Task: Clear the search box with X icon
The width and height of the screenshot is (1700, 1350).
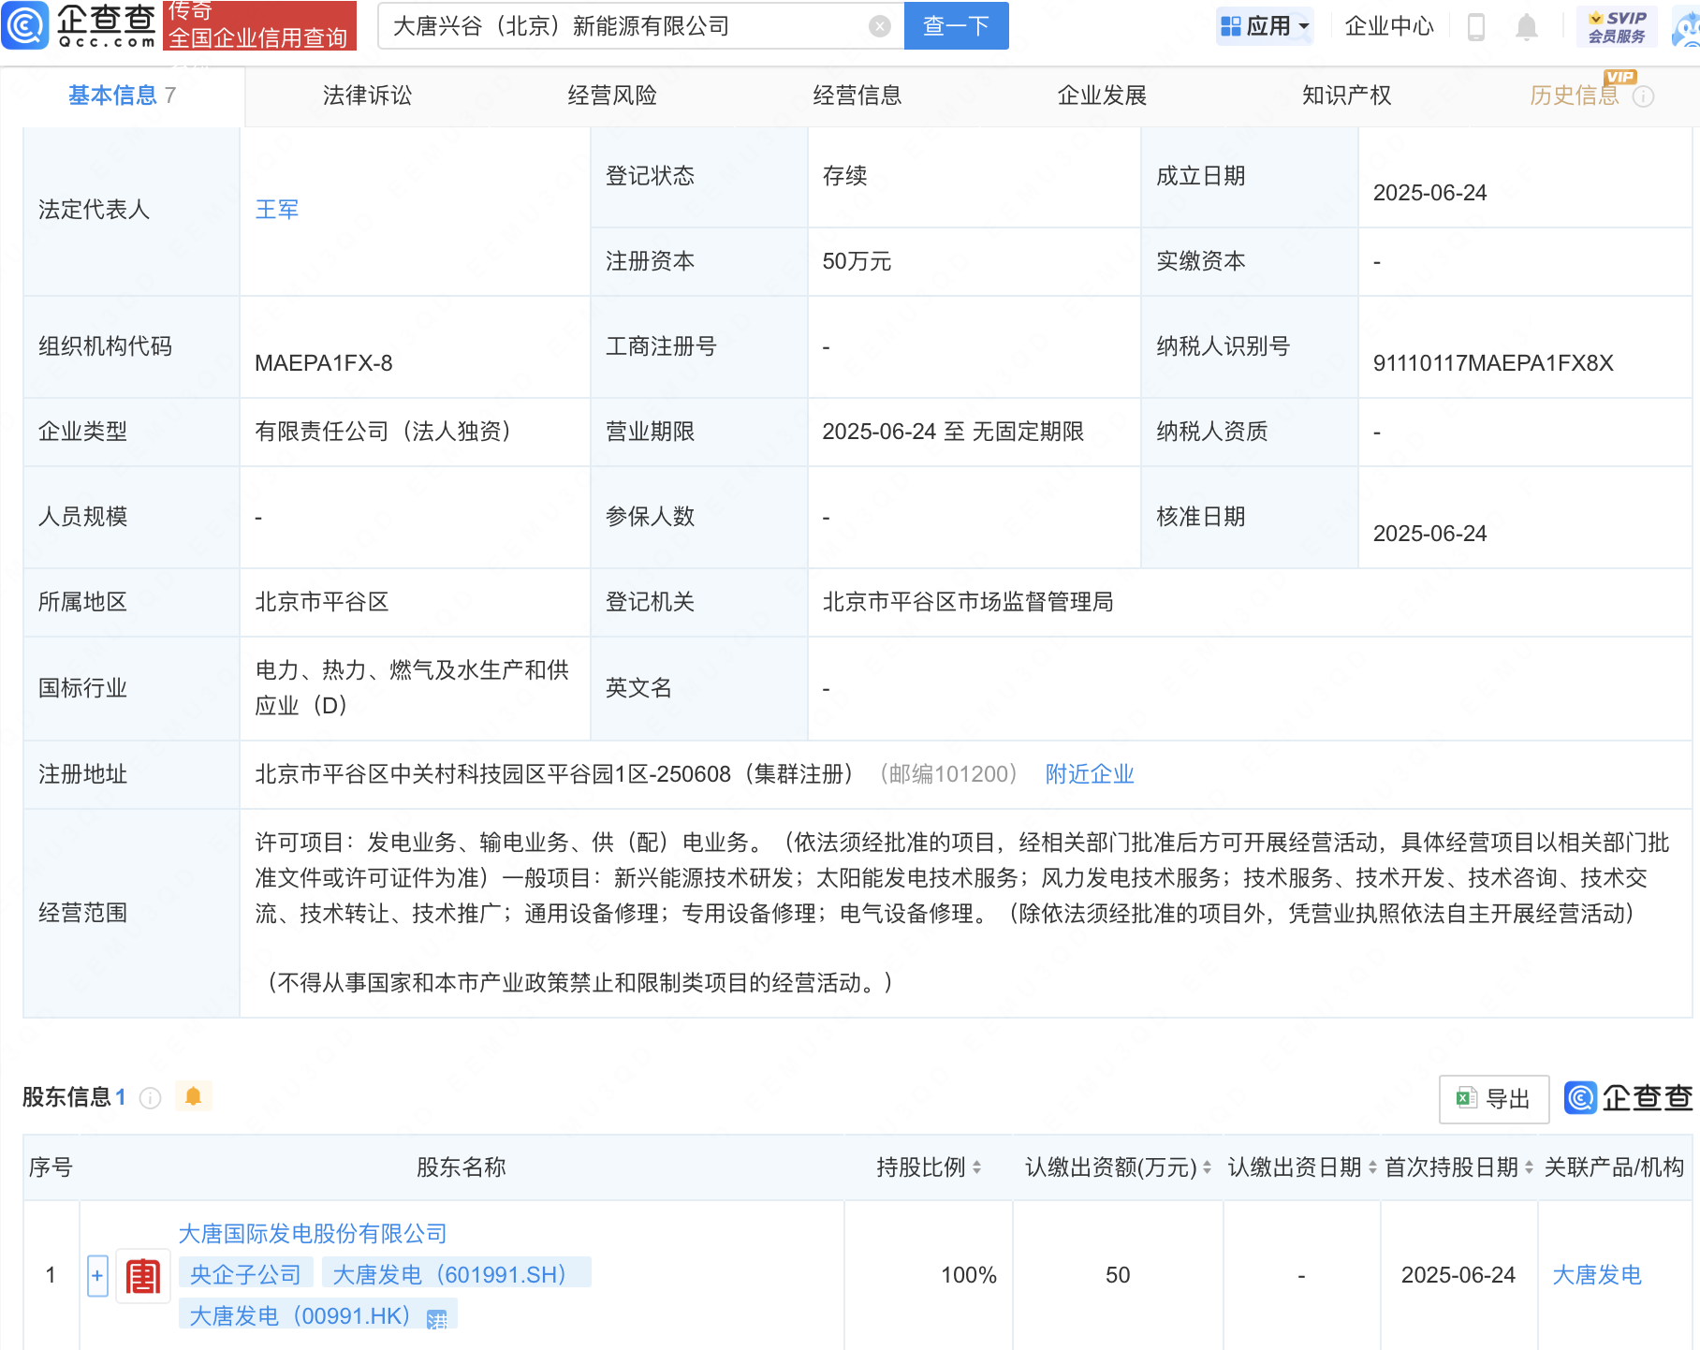Action: click(x=879, y=26)
